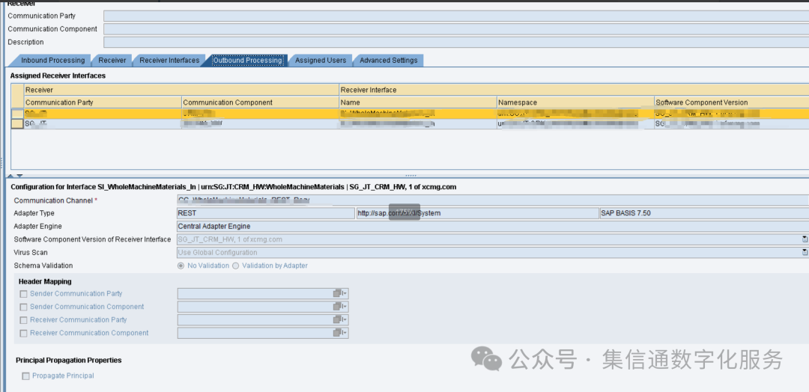Enable Sender Communication Component header mapping
Viewport: 809px width, 392px height.
click(23, 307)
